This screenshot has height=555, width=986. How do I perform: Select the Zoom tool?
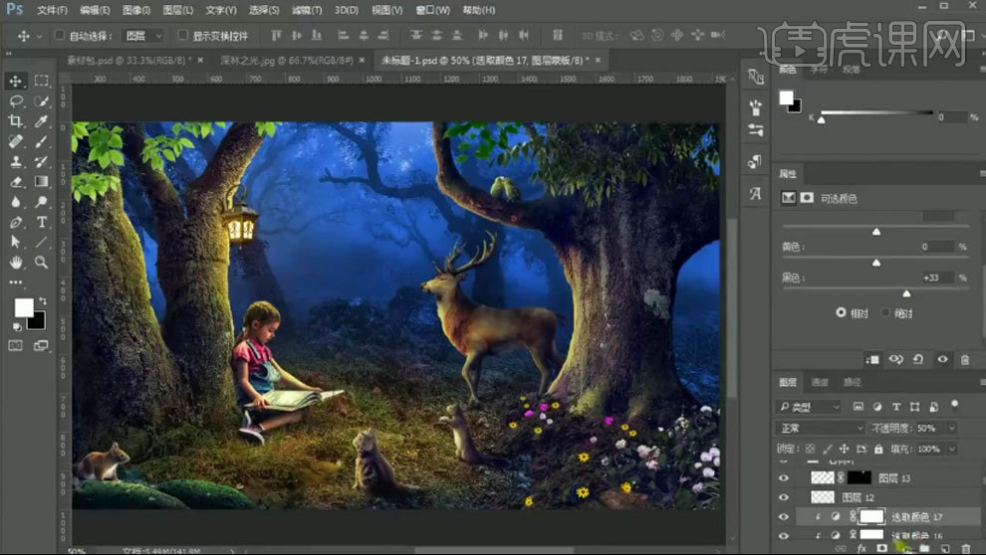pos(42,262)
